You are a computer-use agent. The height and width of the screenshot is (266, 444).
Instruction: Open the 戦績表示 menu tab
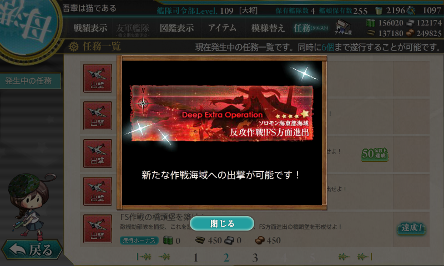pos(90,28)
